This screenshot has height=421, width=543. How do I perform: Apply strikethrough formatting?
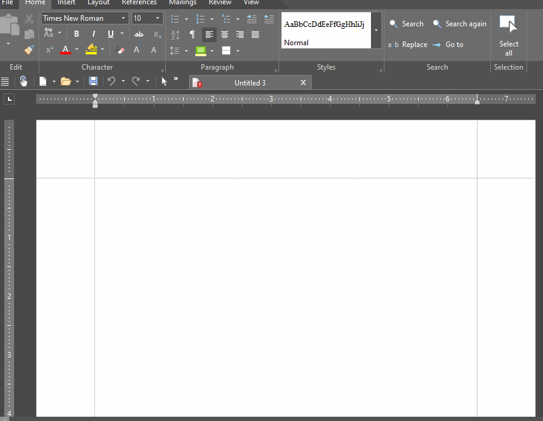click(139, 34)
